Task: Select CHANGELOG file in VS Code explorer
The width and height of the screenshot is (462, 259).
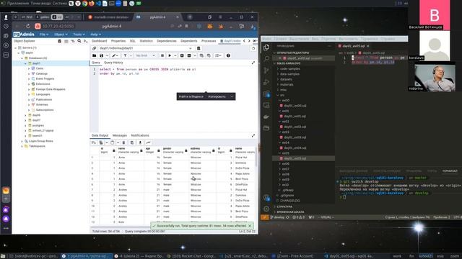Action: tap(289, 201)
